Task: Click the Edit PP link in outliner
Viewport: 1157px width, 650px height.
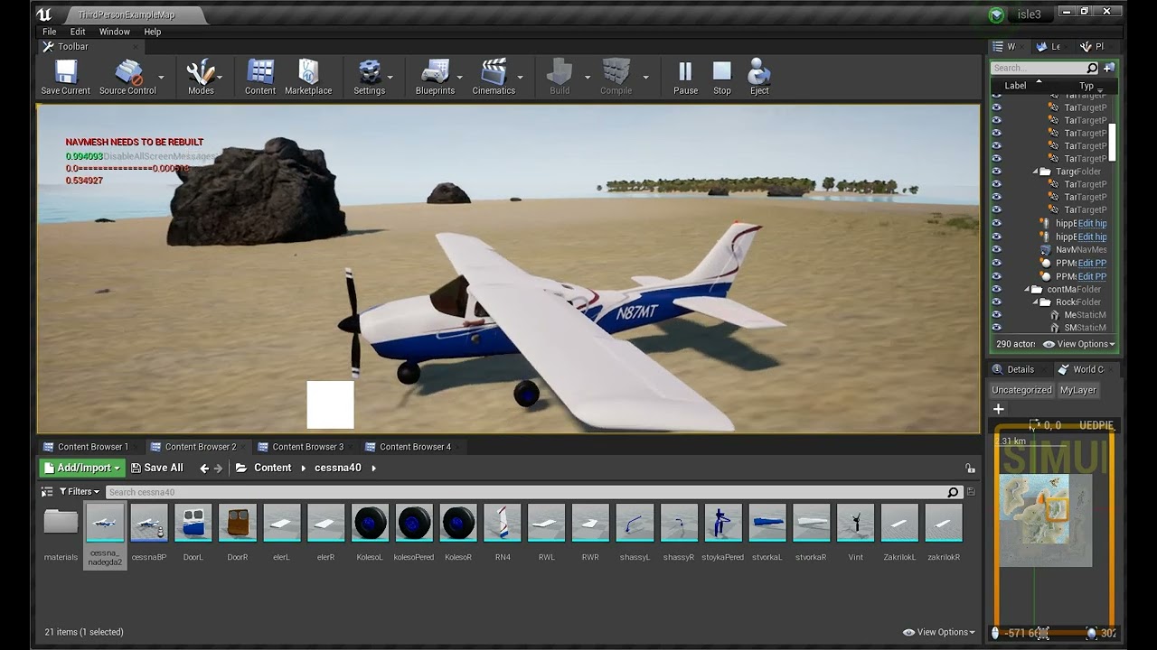Action: point(1092,263)
